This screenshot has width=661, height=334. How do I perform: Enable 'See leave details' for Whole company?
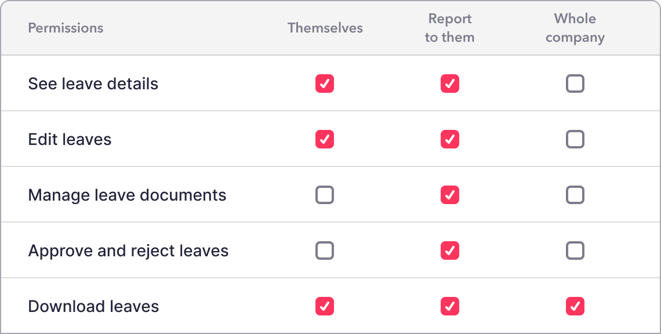click(575, 83)
